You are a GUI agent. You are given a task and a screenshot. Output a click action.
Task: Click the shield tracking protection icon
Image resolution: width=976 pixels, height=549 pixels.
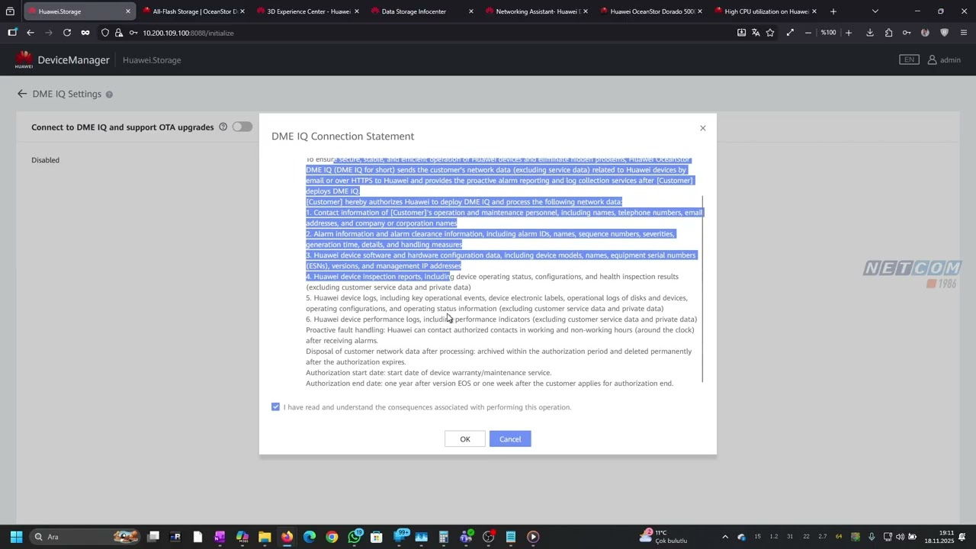point(105,33)
